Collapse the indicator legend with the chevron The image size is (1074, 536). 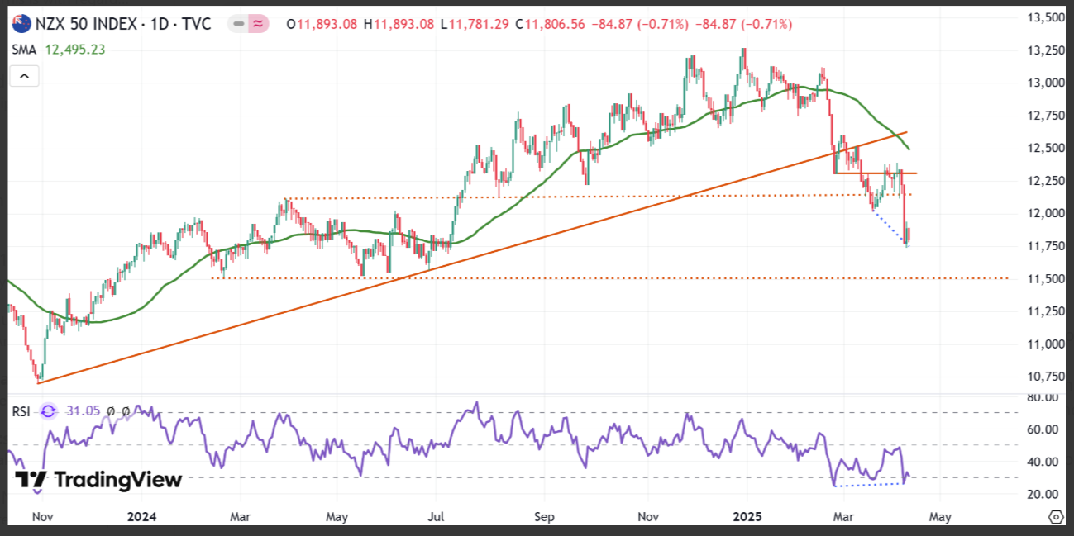[24, 77]
